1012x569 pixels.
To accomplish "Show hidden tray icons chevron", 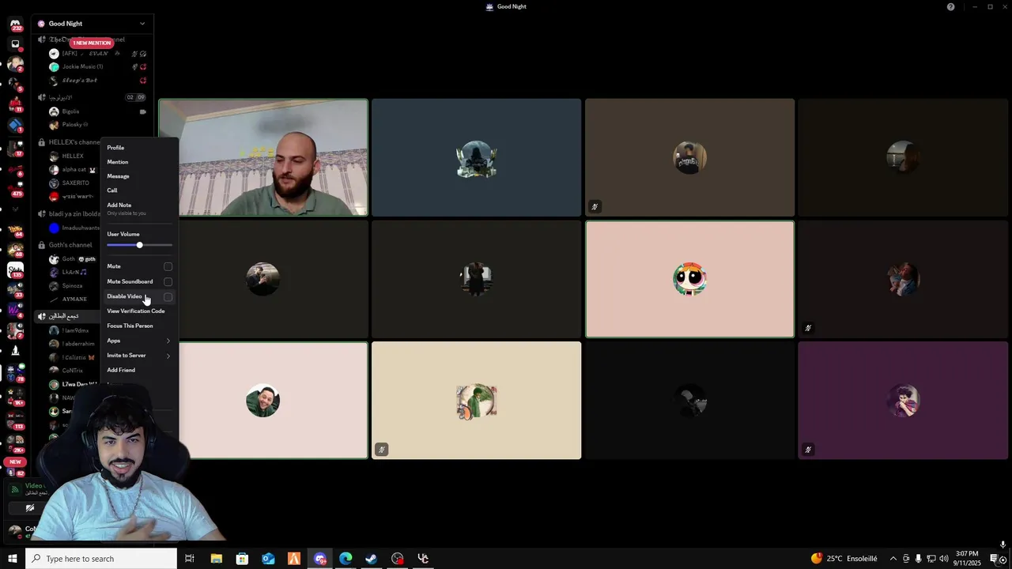I will click(x=893, y=559).
